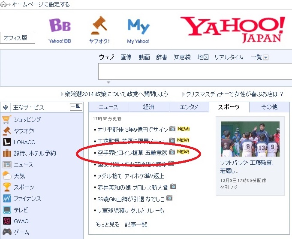Click the 一覧 button beside 主なサービス
The image size is (292, 239).
(75, 107)
